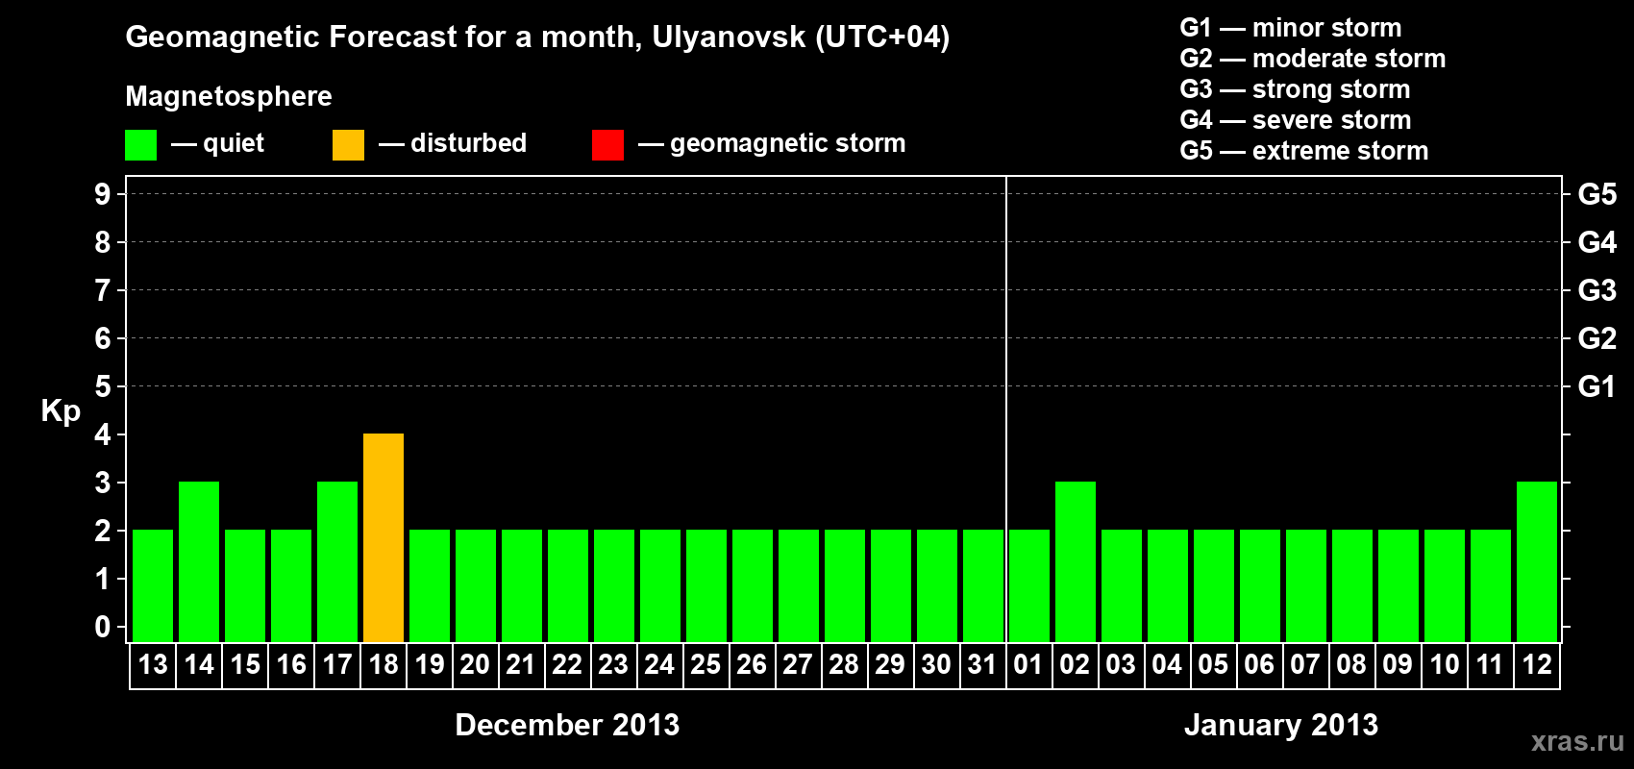Click the January 2013 month label
The width and height of the screenshot is (1634, 769).
point(1281,725)
